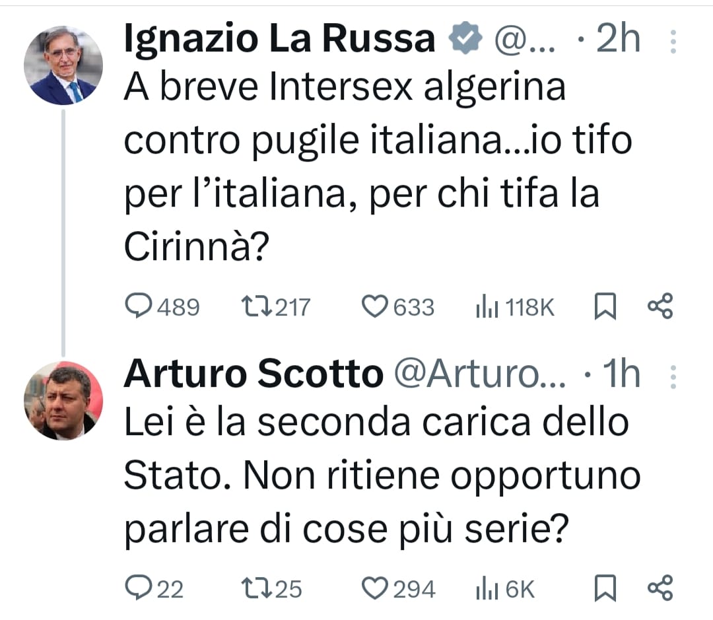Share Arturo Scotto's reply
The width and height of the screenshot is (713, 620).
[x=660, y=588]
